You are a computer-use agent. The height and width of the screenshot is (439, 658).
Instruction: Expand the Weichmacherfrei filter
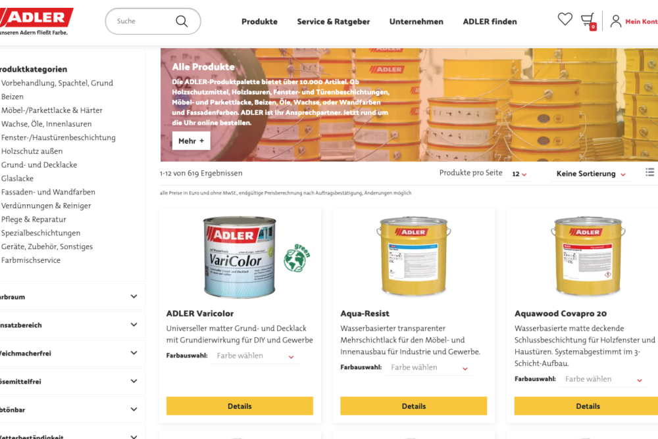[72, 353]
